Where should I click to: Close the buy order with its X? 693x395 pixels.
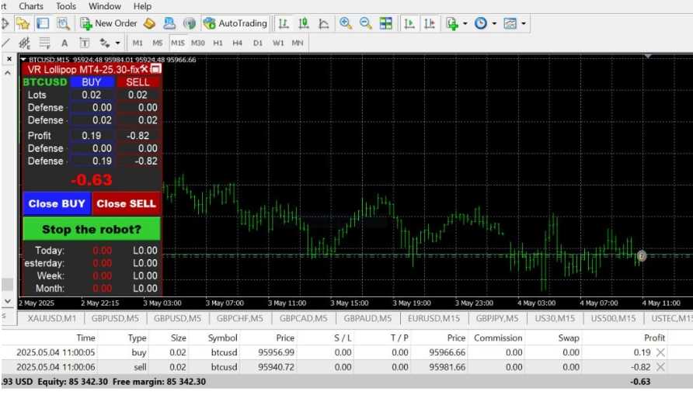click(660, 352)
